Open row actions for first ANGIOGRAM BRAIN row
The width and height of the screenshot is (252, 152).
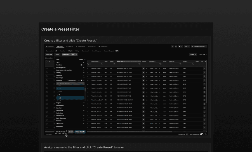click(204, 104)
